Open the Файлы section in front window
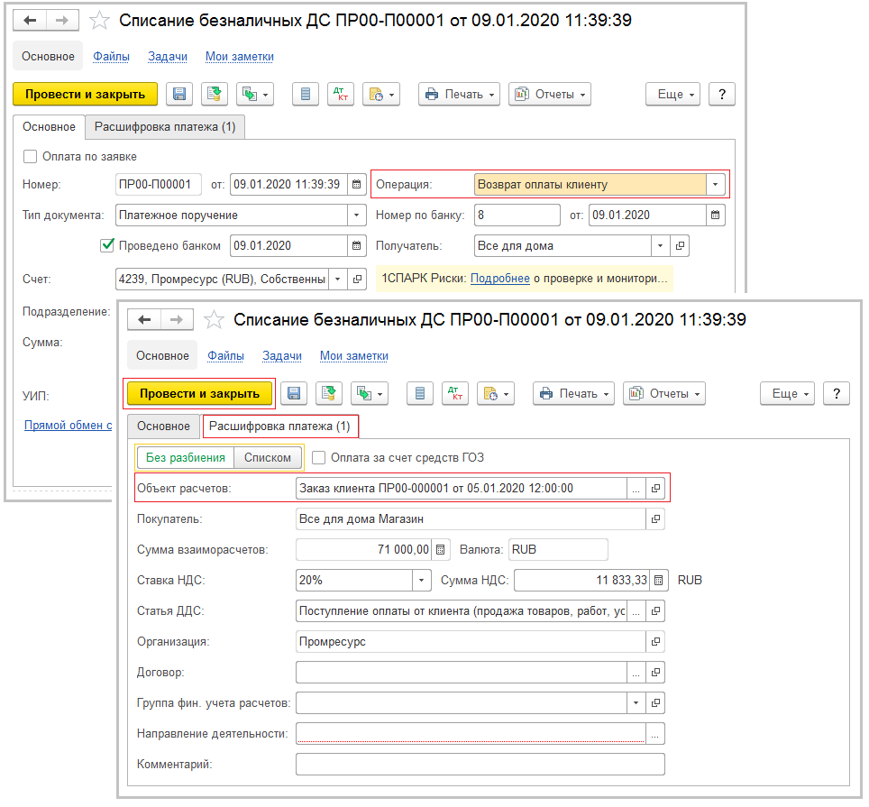Viewport: 869px width, 807px height. pos(225,356)
